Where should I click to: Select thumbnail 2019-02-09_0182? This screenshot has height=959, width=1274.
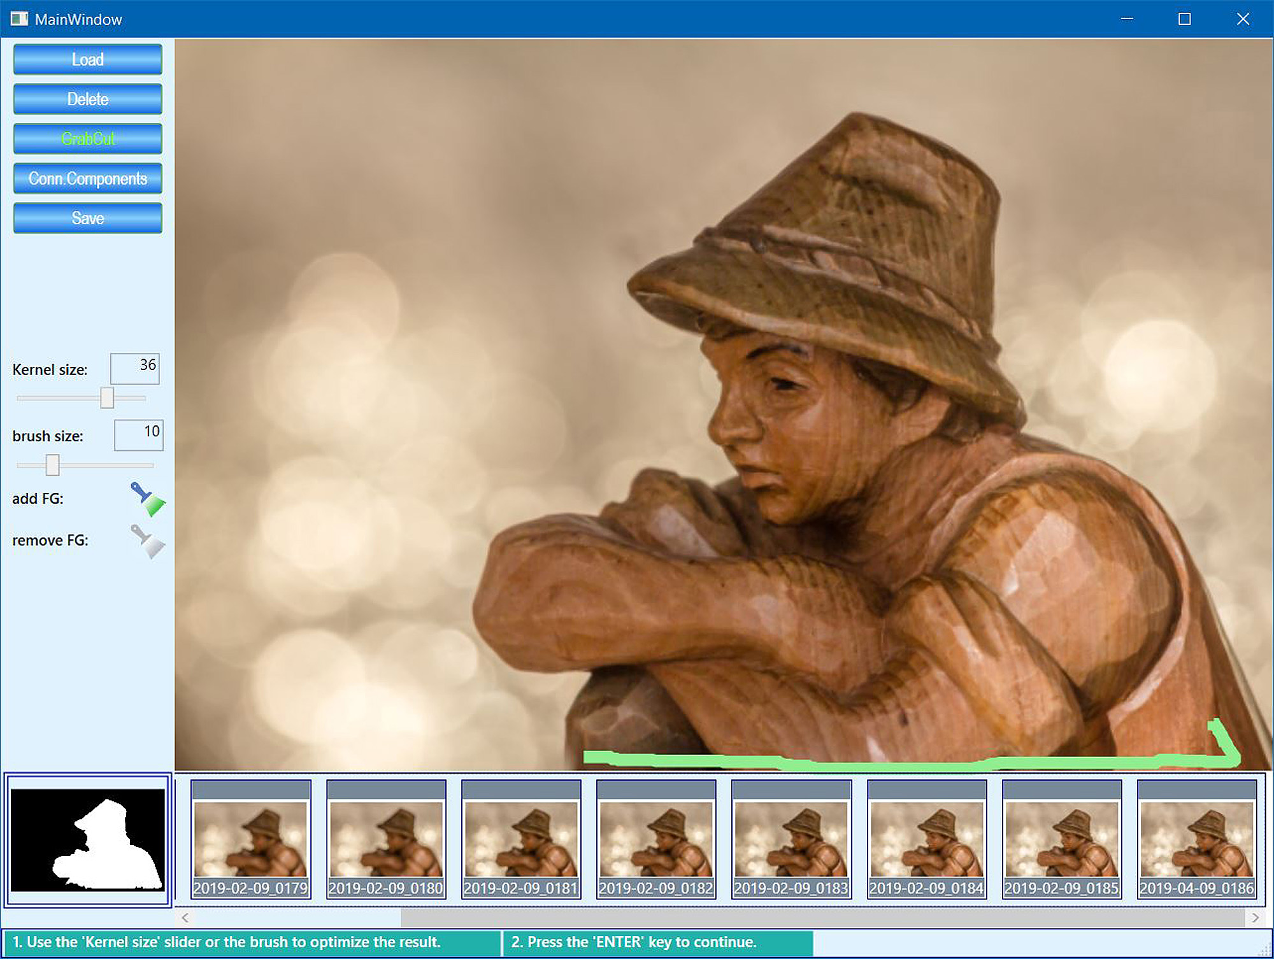click(x=656, y=839)
